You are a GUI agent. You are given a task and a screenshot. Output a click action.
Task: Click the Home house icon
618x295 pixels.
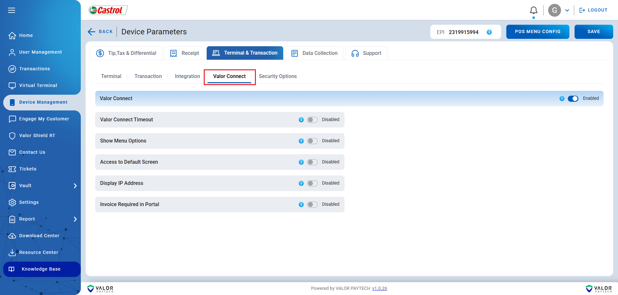[x=12, y=35]
